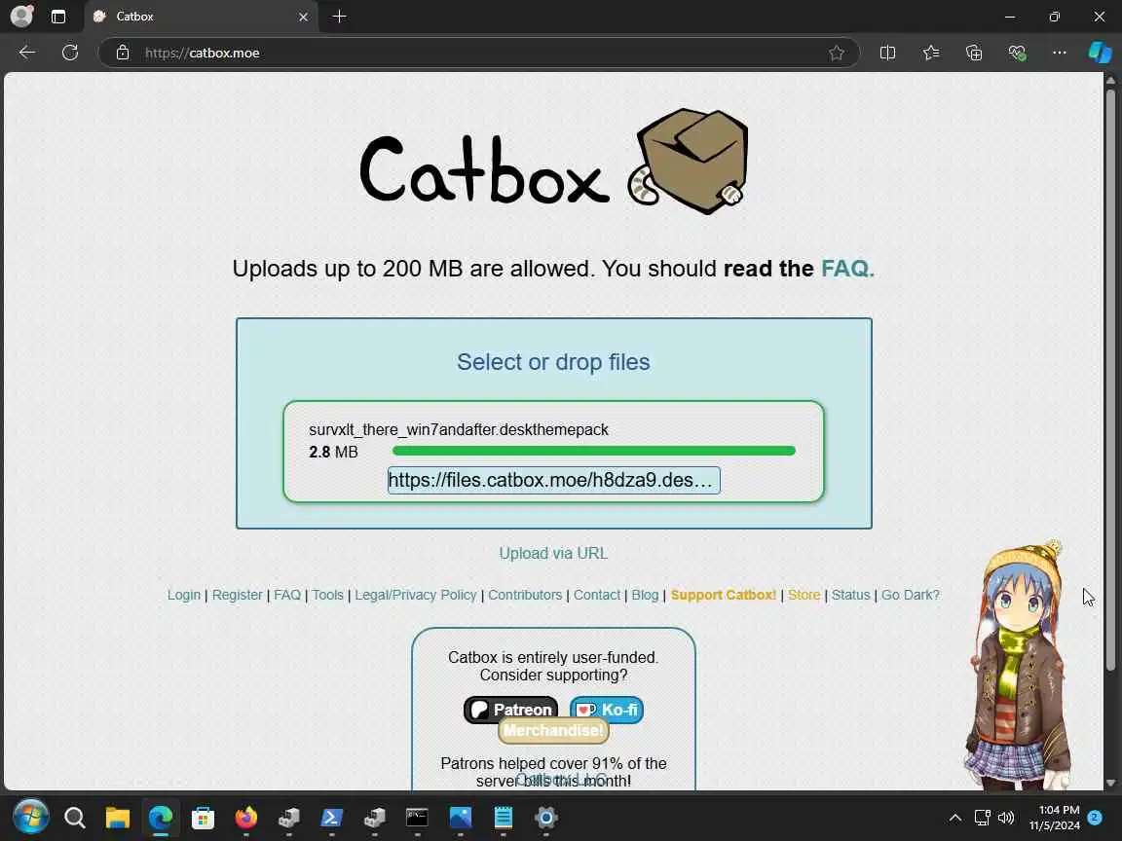Open the browser profile avatar
The image size is (1122, 841).
coord(21,16)
